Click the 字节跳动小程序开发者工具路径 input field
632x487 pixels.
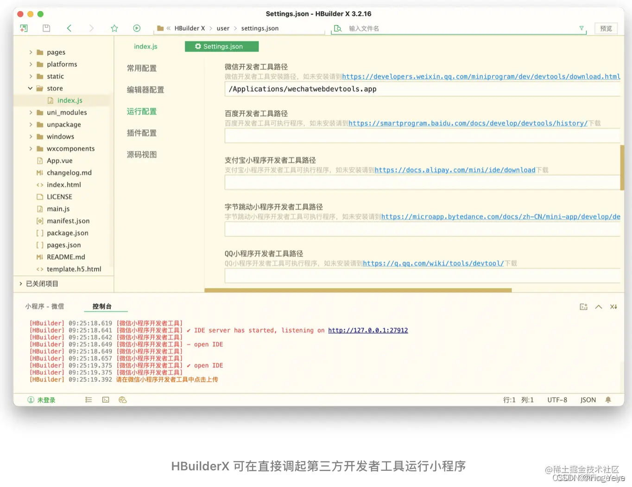point(422,229)
